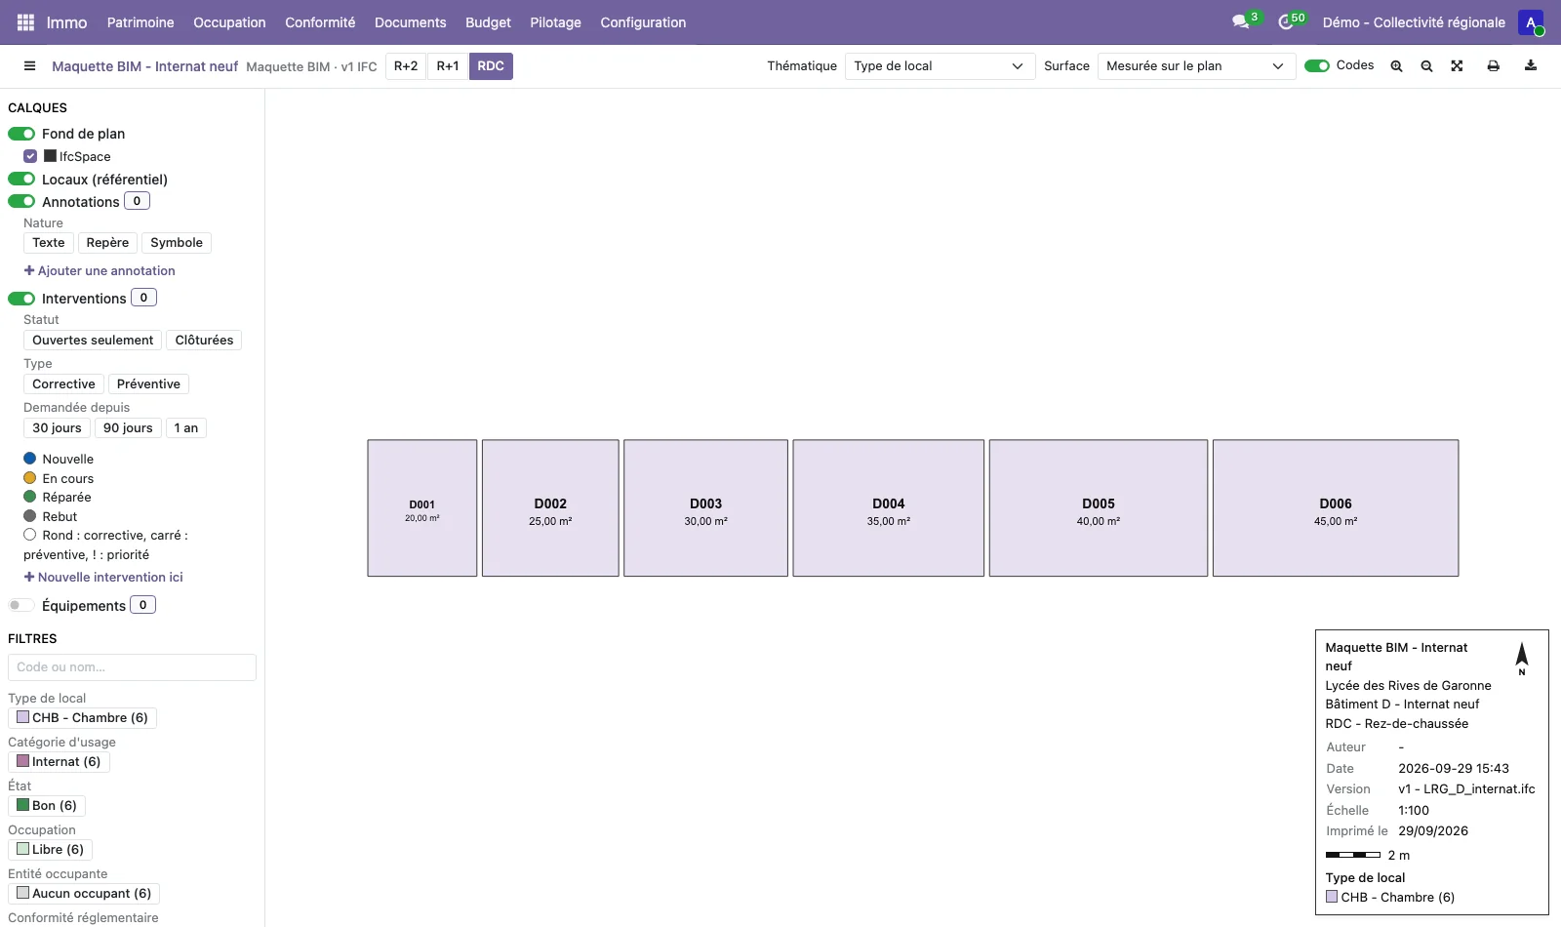
Task: Toggle the sidebar hamburger icon
Action: coord(29,66)
